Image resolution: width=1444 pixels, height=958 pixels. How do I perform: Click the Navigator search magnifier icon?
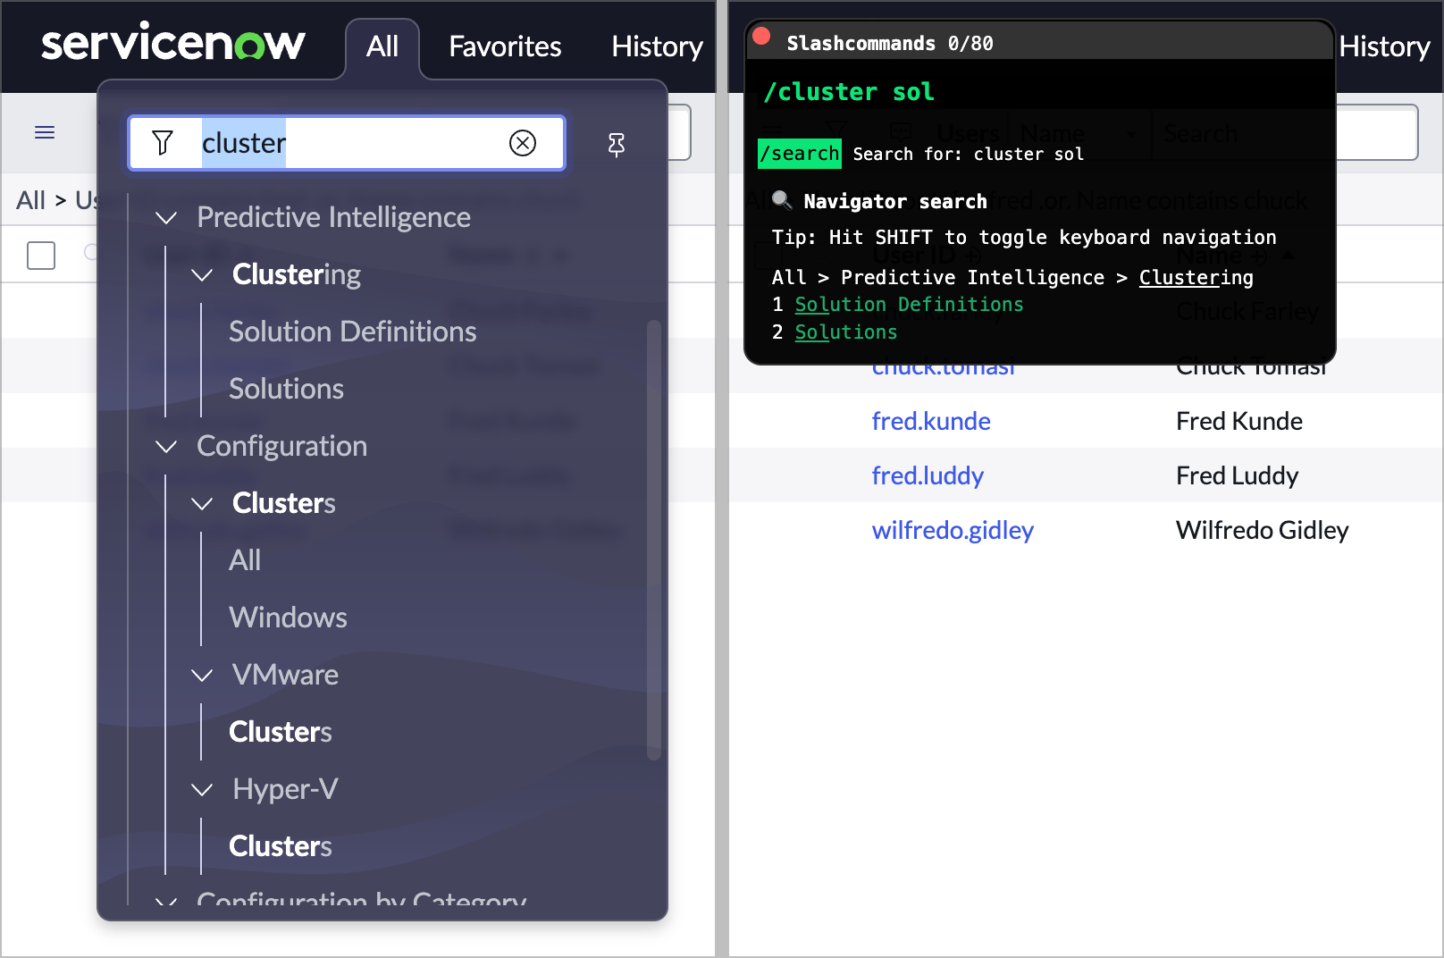(x=782, y=200)
